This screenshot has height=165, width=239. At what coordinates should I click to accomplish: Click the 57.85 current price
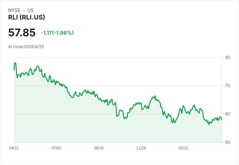pyautogui.click(x=22, y=32)
